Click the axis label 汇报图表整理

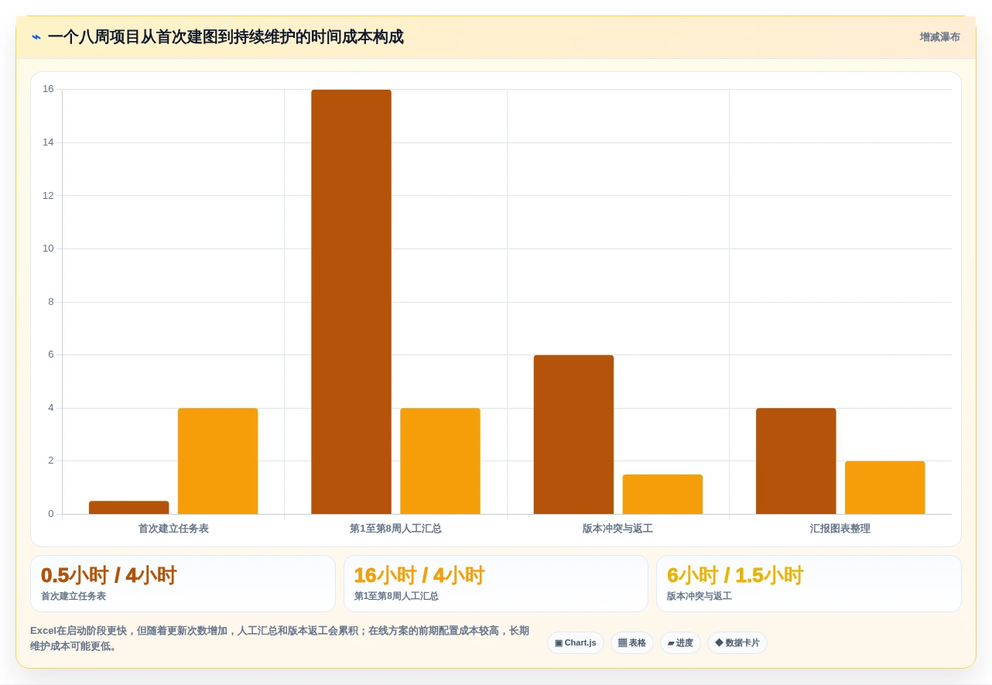[x=840, y=529]
